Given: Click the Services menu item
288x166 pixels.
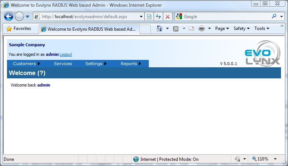Looking at the screenshot, I should coord(63,64).
